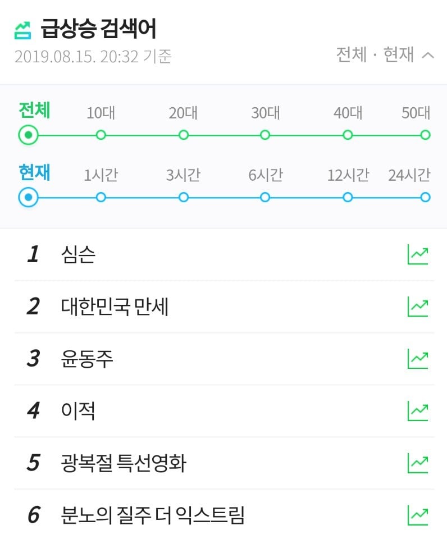
Task: Open the search term 윤동주
Action: (x=87, y=359)
